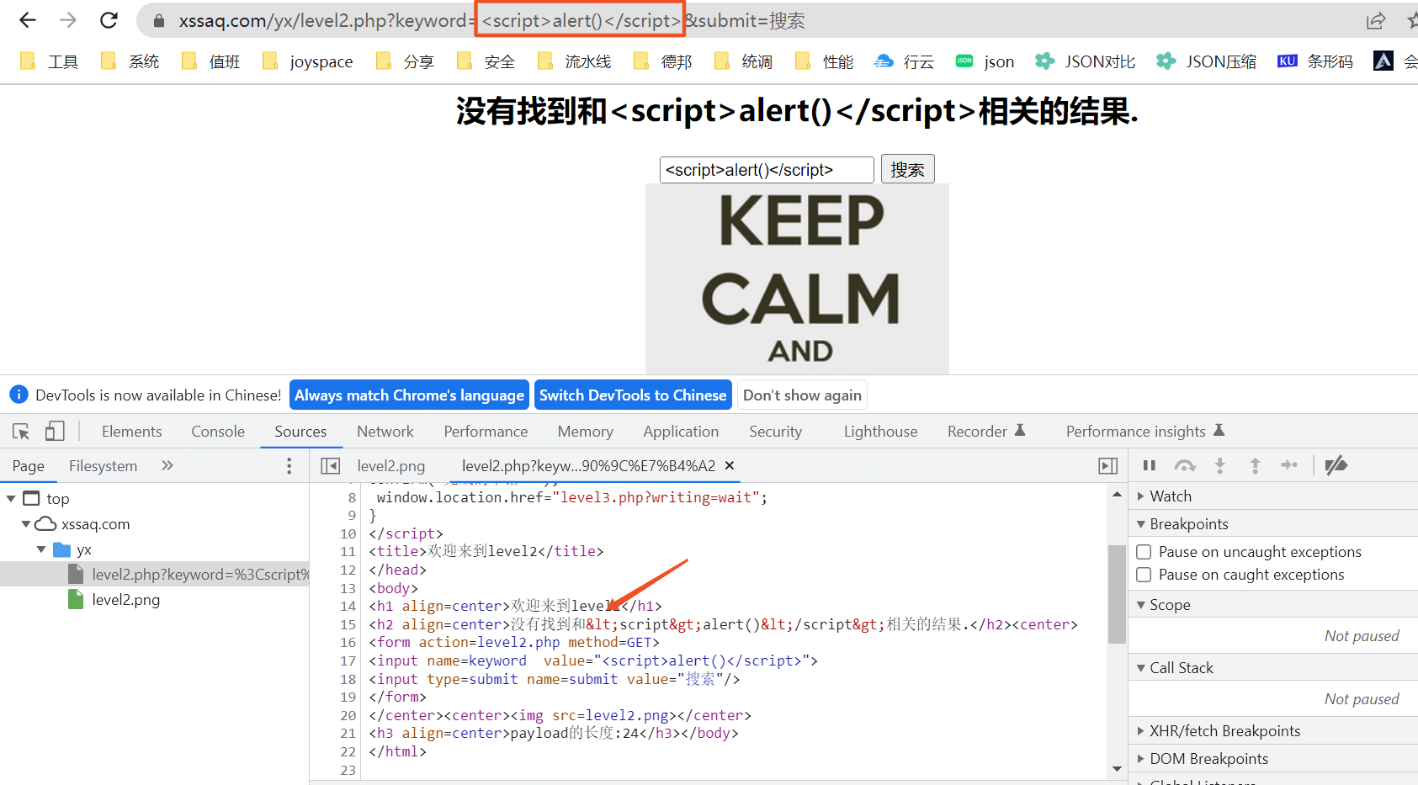Click step into next function call icon
This screenshot has height=785, width=1418.
click(1220, 465)
